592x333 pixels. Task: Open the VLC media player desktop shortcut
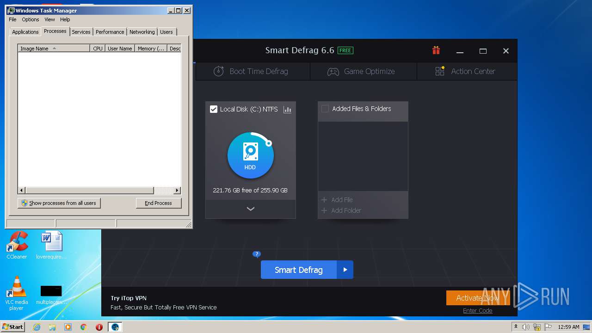[17, 293]
